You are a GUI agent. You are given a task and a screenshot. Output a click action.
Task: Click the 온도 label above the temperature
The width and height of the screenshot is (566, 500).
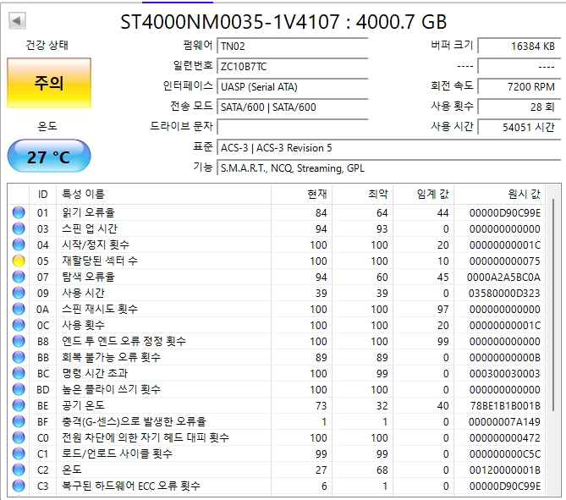pyautogui.click(x=47, y=126)
